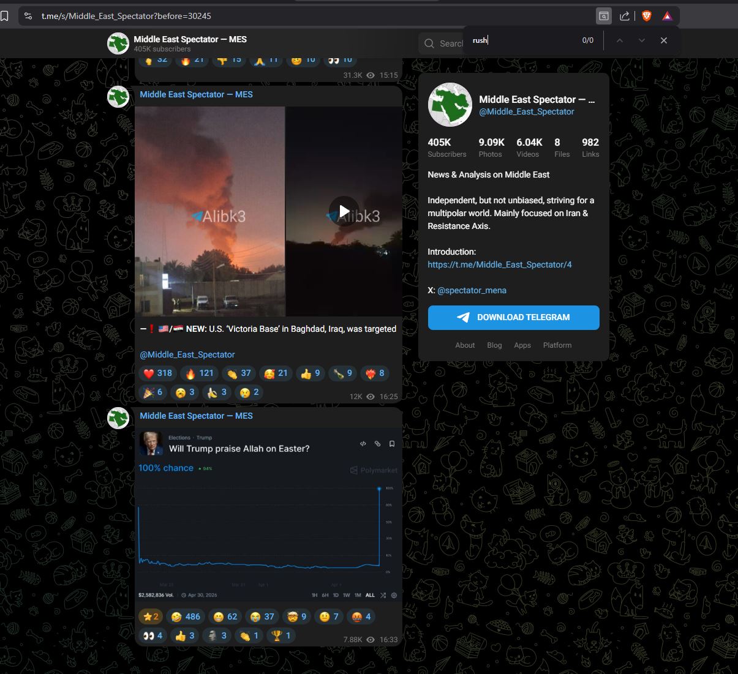This screenshot has height=674, width=738.
Task: Click party popper reaction showing 6
Action: pos(153,392)
